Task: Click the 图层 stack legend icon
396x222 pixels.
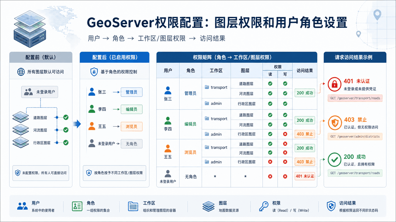Action: coord(209,206)
